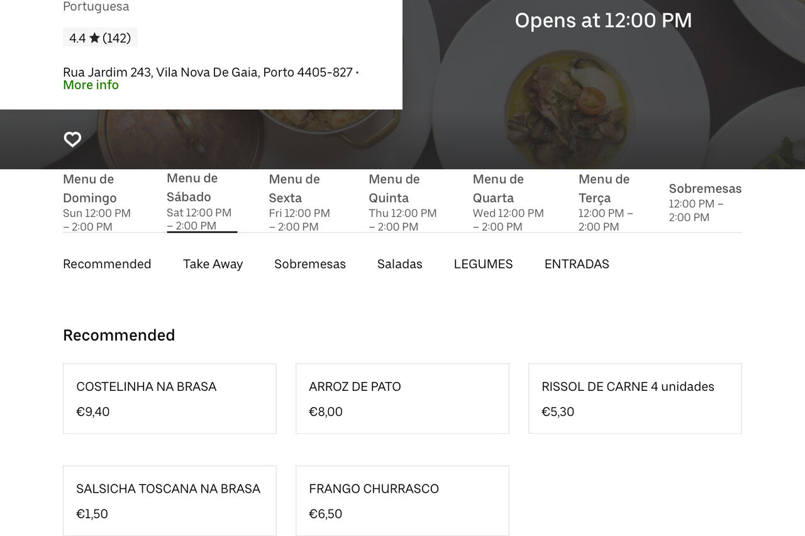Browse the Sobremesas category
This screenshot has height=536, width=805.
pos(309,264)
